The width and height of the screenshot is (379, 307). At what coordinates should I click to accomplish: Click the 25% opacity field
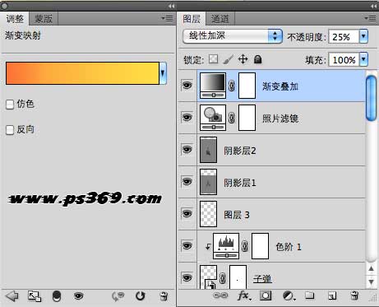tap(344, 36)
